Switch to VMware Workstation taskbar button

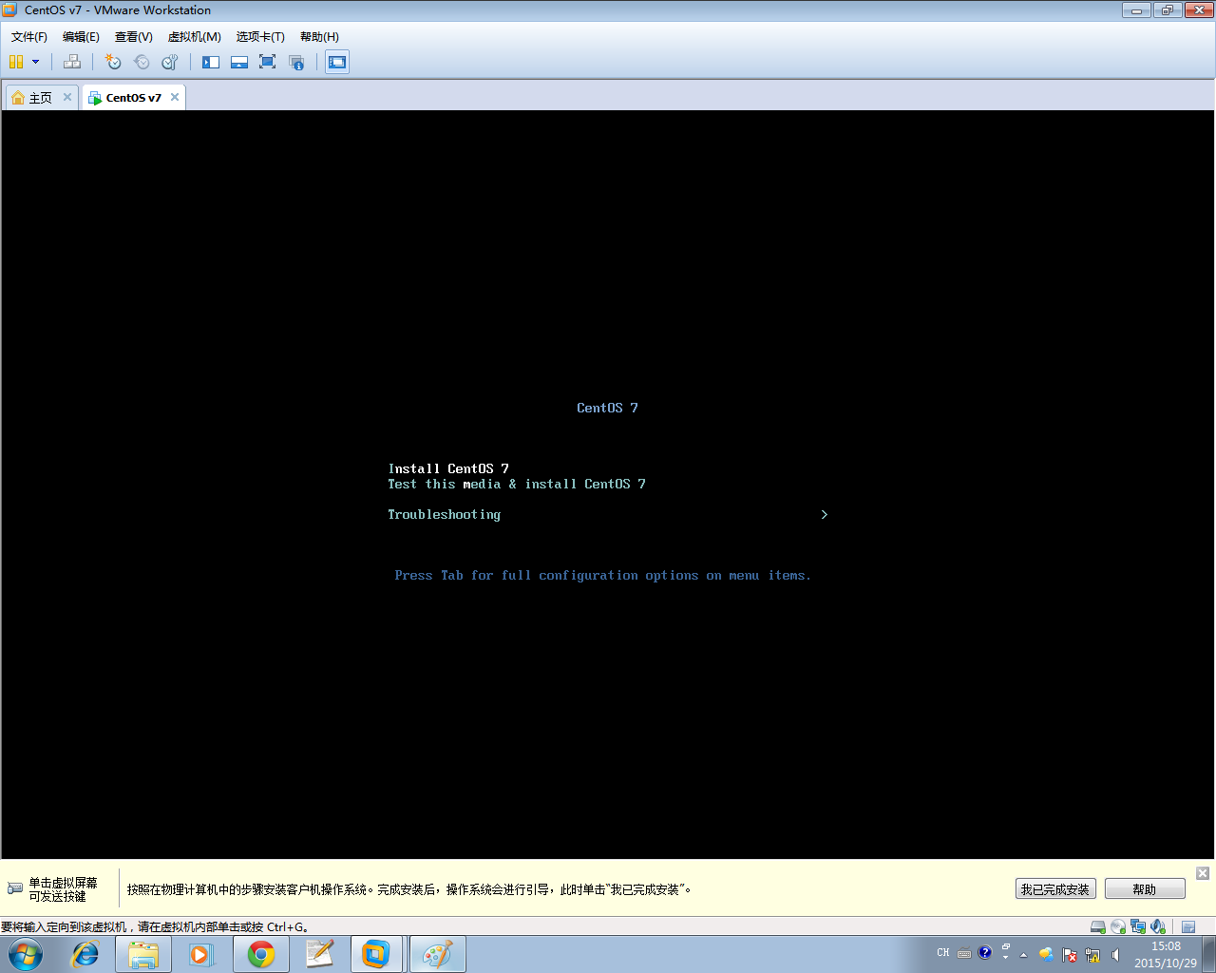(x=377, y=954)
